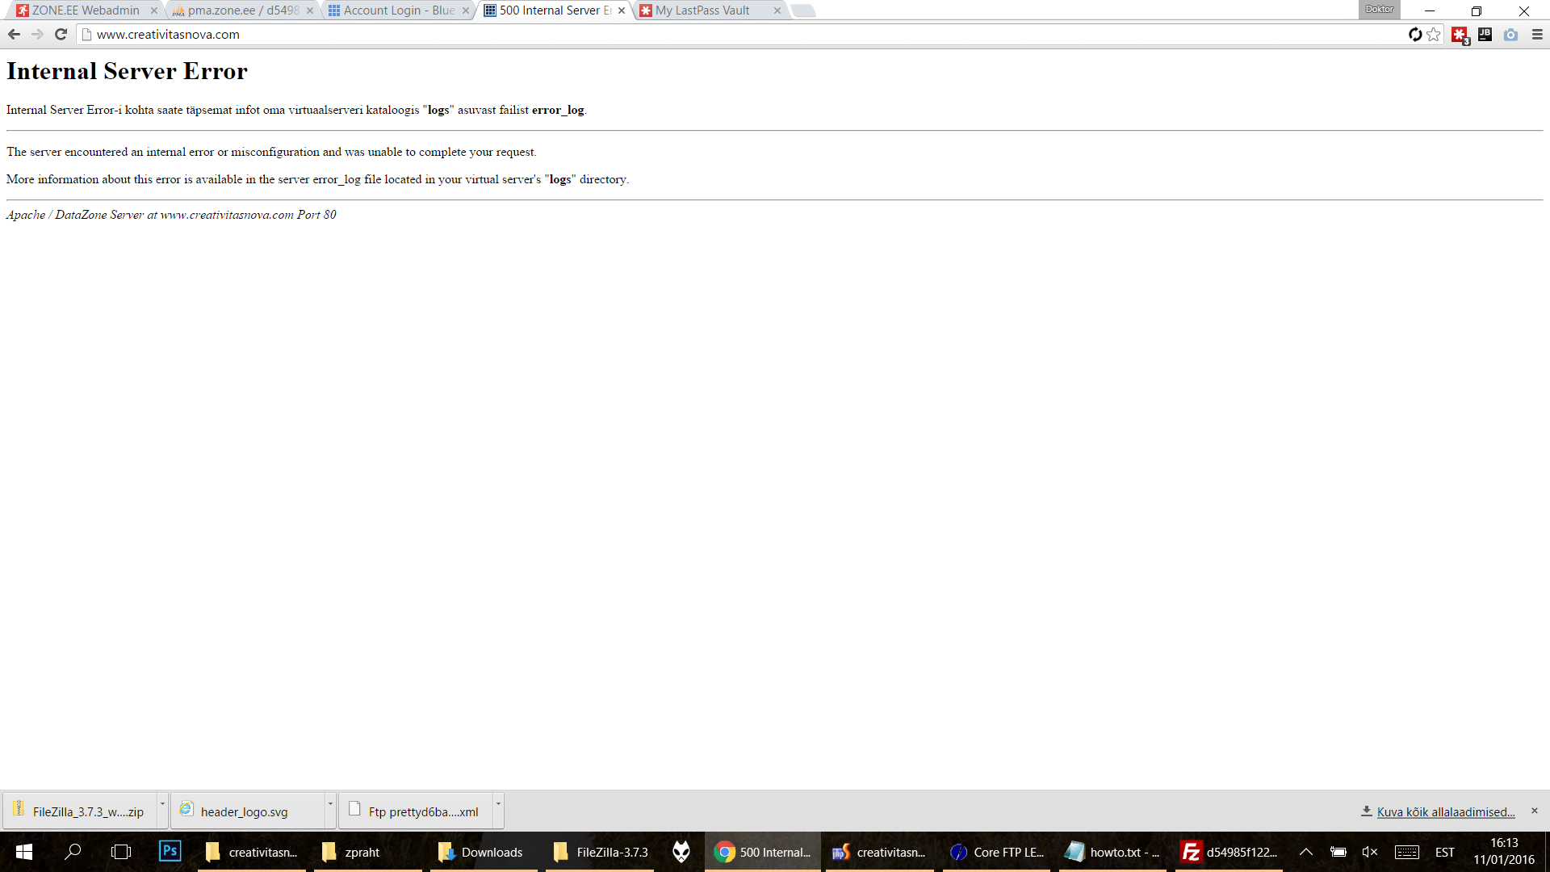The width and height of the screenshot is (1550, 872).
Task: Click the bold error_log filename text
Action: 558,110
